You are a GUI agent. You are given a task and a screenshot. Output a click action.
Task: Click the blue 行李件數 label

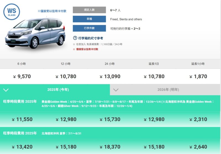point(89,28)
